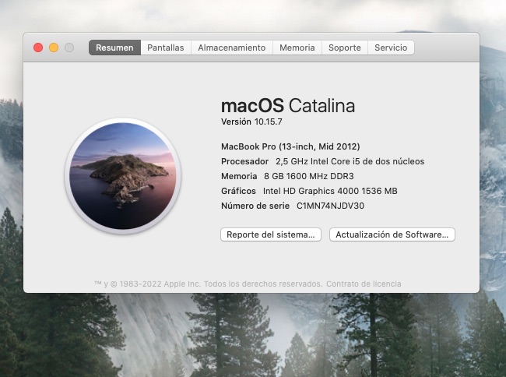Click the macOS Catalina heading
Image resolution: width=506 pixels, height=377 pixels.
287,105
